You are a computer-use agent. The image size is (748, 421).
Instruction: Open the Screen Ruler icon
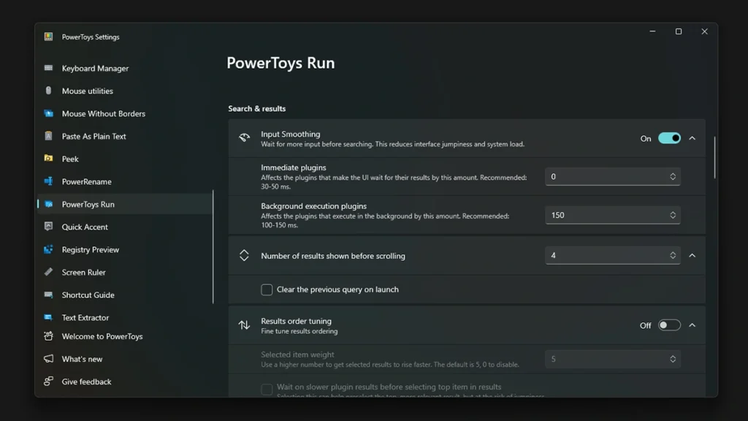[x=48, y=272]
